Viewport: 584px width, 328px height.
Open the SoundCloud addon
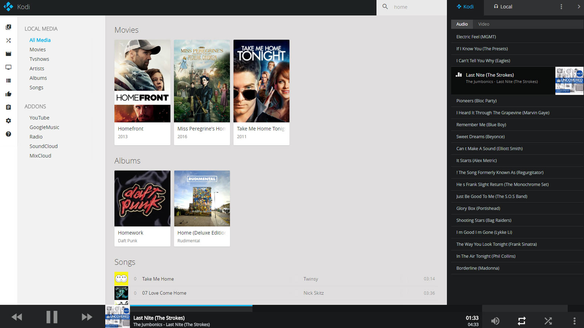pyautogui.click(x=44, y=146)
